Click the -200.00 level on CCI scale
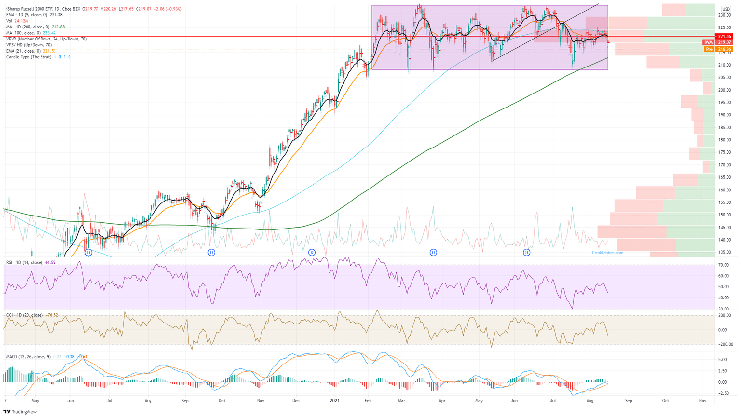This screenshot has height=418, width=741. pos(725,345)
